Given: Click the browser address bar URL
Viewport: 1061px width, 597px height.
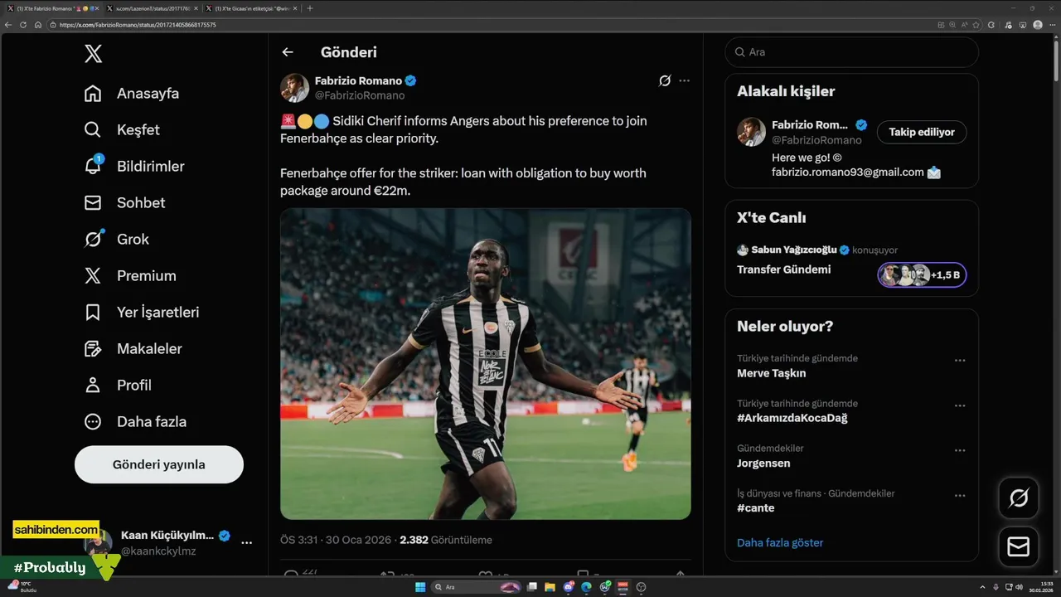Looking at the screenshot, I should pyautogui.click(x=138, y=25).
